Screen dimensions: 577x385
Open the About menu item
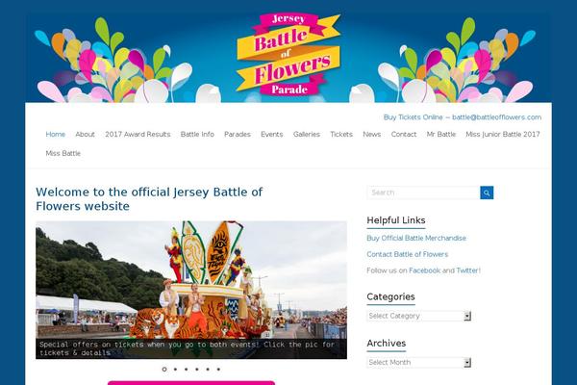click(85, 134)
